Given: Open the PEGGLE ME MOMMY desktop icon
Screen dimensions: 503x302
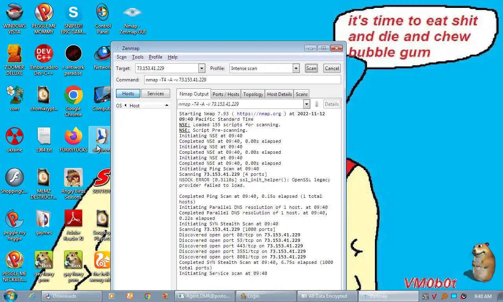Looking at the screenshot, I should click(44, 18).
